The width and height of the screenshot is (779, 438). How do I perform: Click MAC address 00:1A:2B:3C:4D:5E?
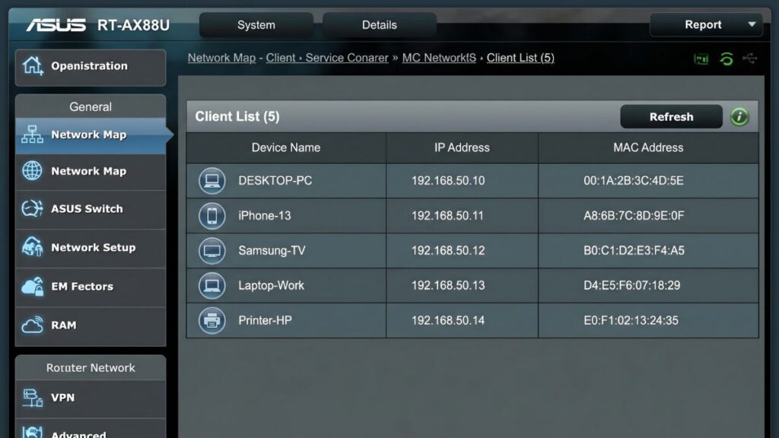(634, 181)
